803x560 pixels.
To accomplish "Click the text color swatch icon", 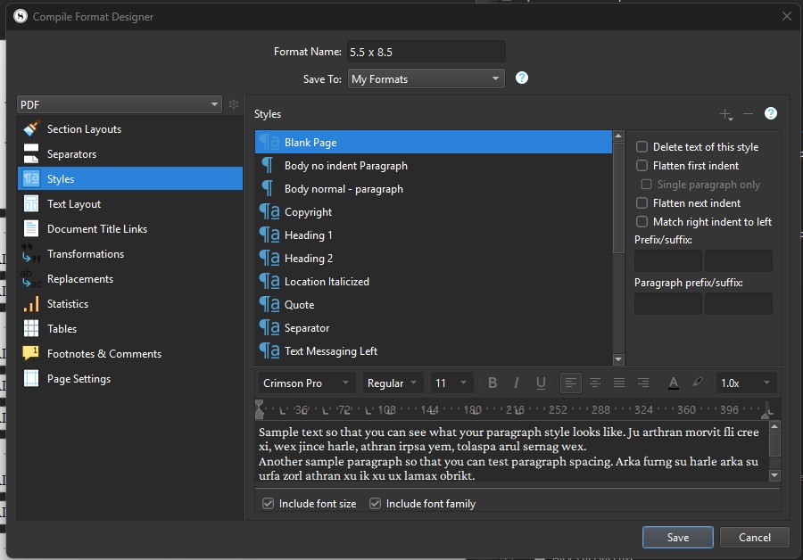I will tap(674, 383).
